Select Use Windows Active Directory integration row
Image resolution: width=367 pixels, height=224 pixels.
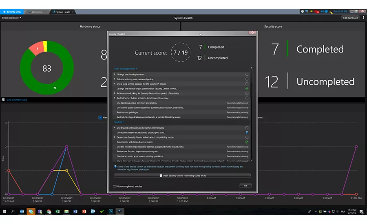[181, 103]
